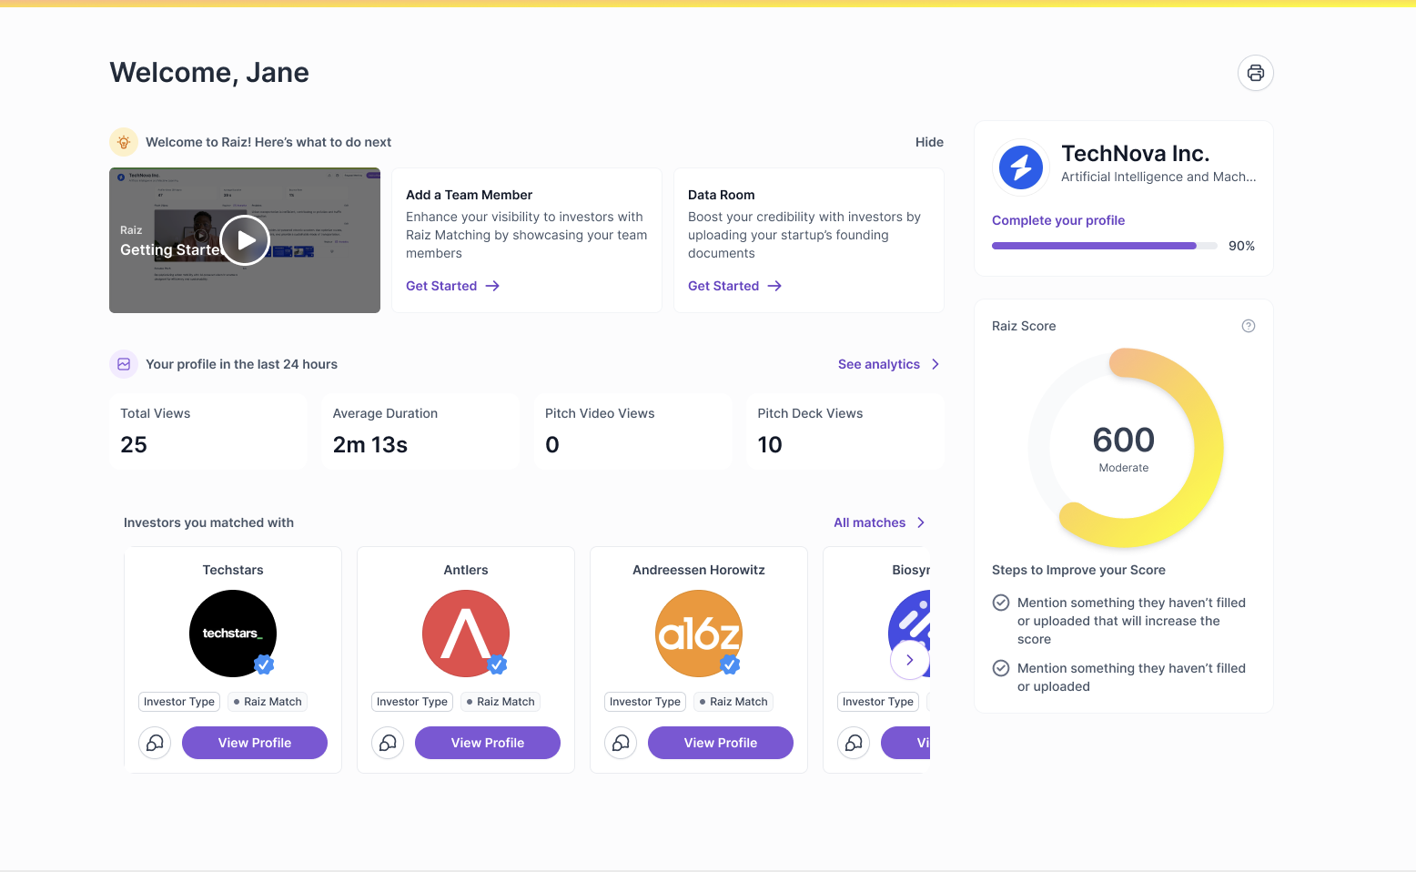Click arrow beside Add a Team Member Get Started
The height and width of the screenshot is (872, 1416).
pyautogui.click(x=492, y=286)
